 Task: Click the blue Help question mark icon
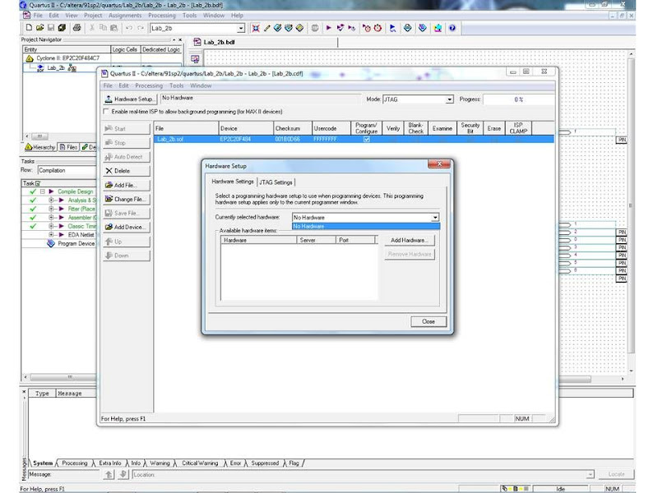[452, 28]
